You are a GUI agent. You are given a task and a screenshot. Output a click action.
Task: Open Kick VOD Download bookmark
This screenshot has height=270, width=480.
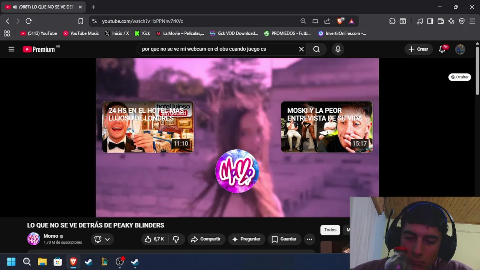234,33
